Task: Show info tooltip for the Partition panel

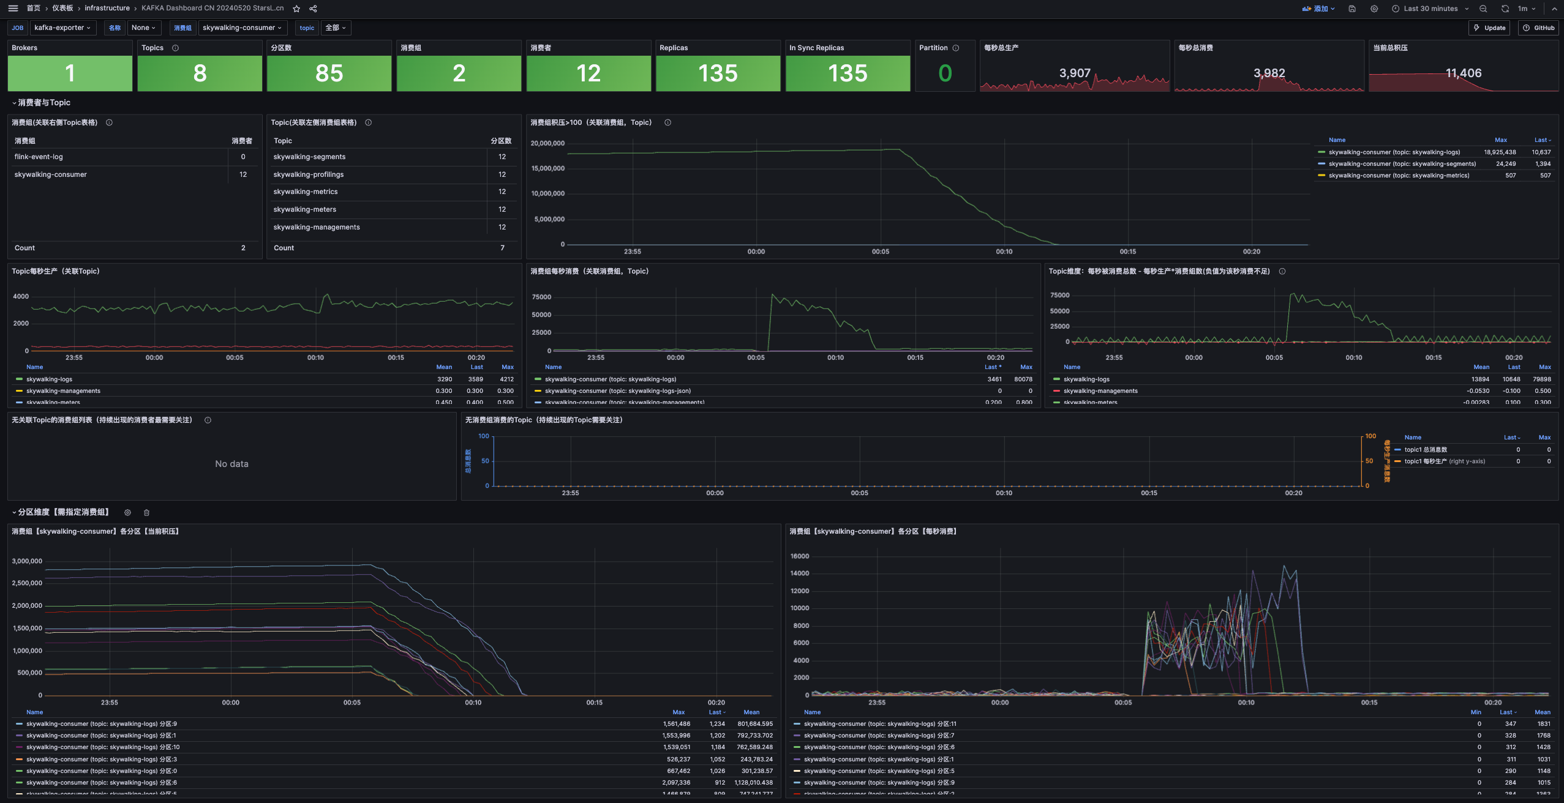Action: pos(956,48)
